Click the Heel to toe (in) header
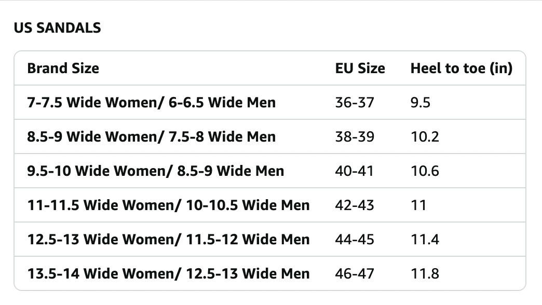 point(461,68)
